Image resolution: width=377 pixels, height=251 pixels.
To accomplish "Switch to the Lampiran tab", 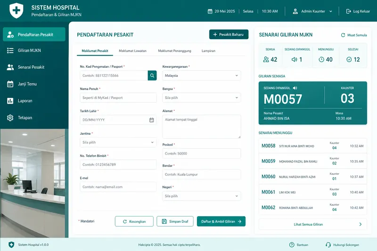I will (x=208, y=51).
